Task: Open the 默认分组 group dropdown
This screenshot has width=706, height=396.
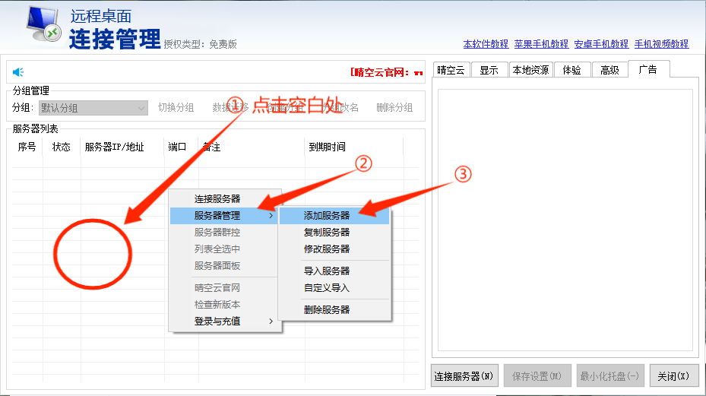Action: point(93,108)
